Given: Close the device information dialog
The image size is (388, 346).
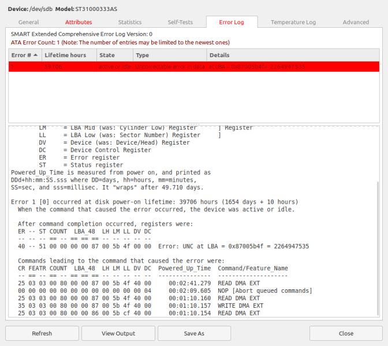Looking at the screenshot, I should (346, 333).
